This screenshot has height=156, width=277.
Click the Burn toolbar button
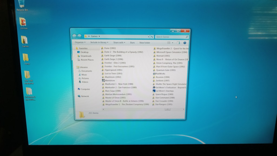pyautogui.click(x=132, y=43)
